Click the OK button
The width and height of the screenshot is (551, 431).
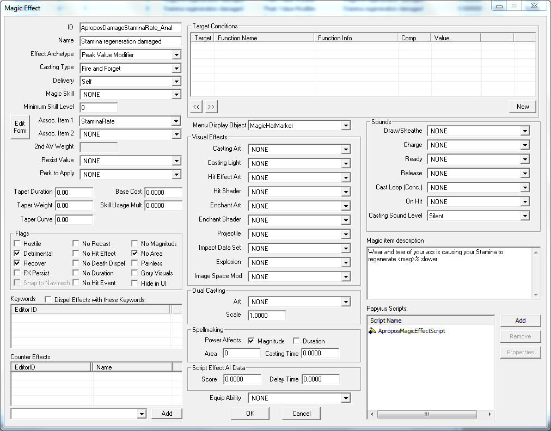(250, 414)
